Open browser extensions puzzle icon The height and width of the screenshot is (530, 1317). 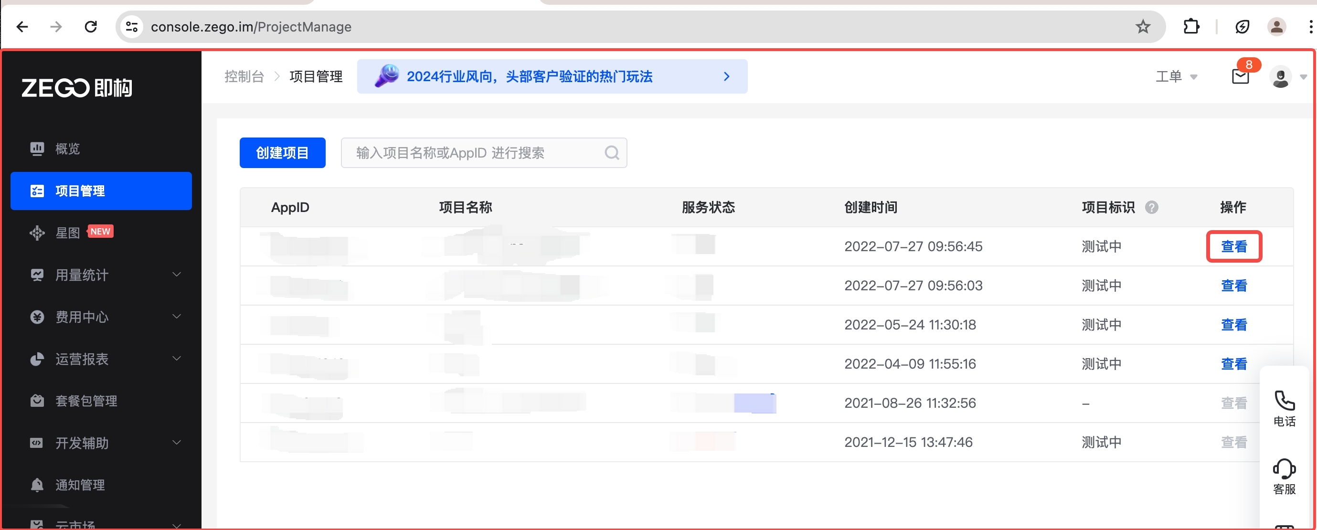(1191, 27)
